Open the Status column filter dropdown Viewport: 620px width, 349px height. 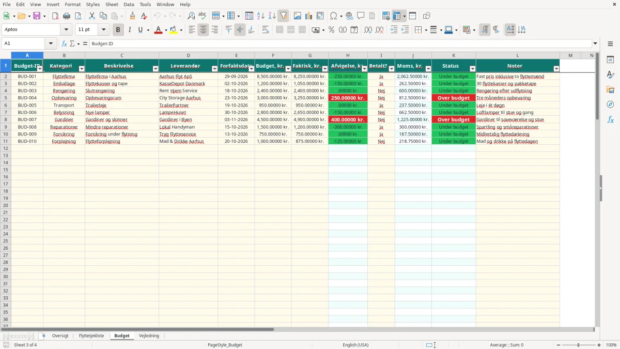click(x=472, y=69)
